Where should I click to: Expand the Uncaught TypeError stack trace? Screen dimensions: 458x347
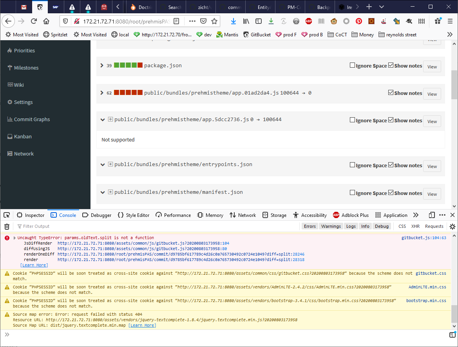(x=14, y=238)
